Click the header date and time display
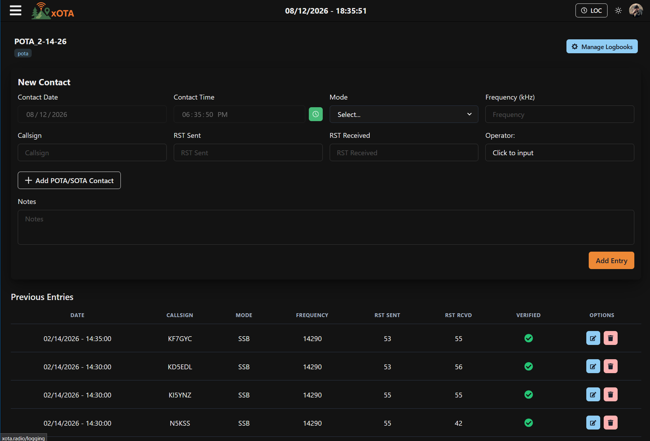 (x=326, y=11)
